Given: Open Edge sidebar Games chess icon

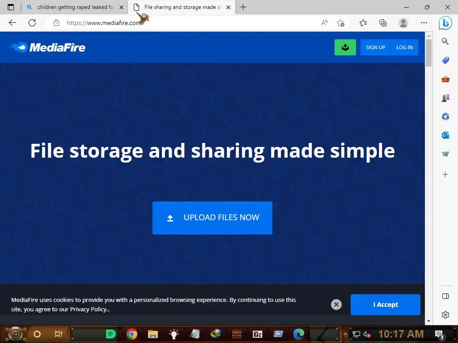Looking at the screenshot, I should 445,98.
